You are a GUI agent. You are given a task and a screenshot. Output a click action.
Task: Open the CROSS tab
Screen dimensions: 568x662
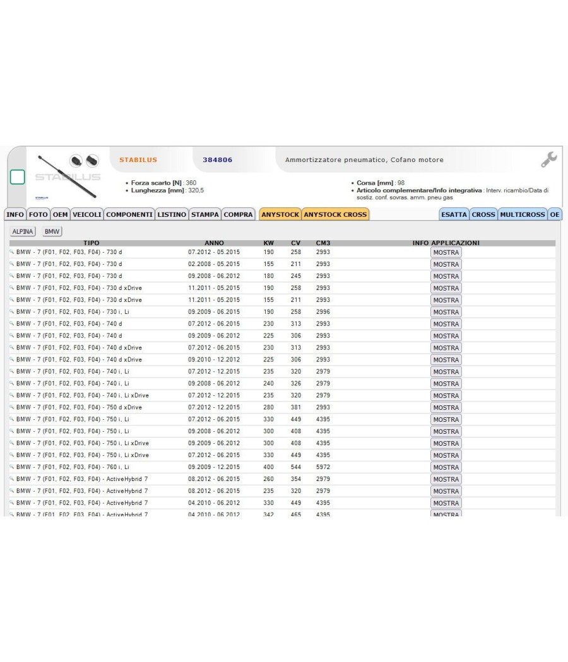[483, 214]
